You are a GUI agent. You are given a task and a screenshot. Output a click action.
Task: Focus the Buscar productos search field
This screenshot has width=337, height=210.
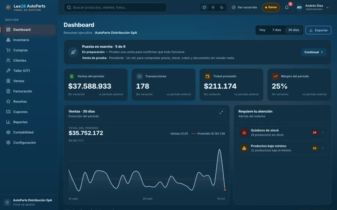tap(115, 7)
